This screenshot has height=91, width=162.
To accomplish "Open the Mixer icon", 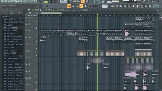I will coord(125,6).
